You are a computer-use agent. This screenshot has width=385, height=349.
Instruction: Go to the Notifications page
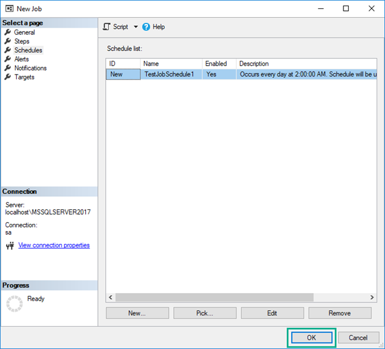pyautogui.click(x=30, y=68)
